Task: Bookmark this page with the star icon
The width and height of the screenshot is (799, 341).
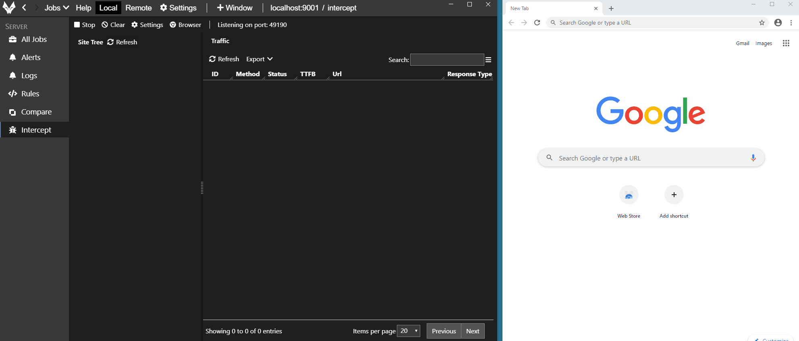Action: coord(762,23)
